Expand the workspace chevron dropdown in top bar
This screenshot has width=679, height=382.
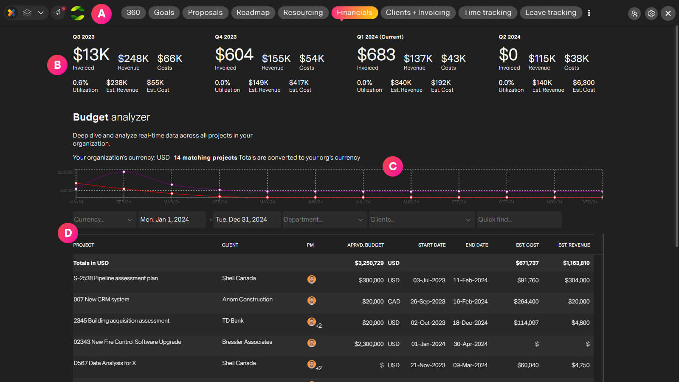coord(41,13)
